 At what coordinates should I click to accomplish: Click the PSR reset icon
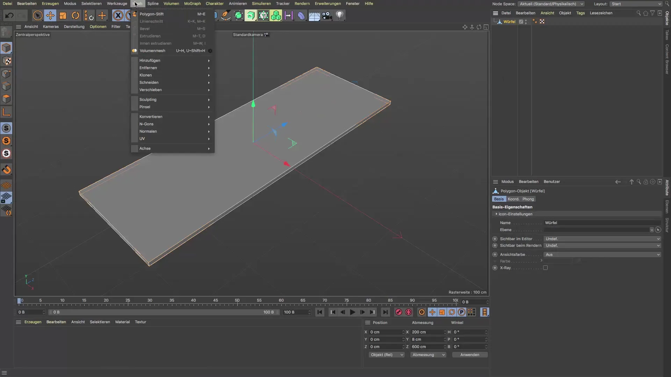[89, 15]
